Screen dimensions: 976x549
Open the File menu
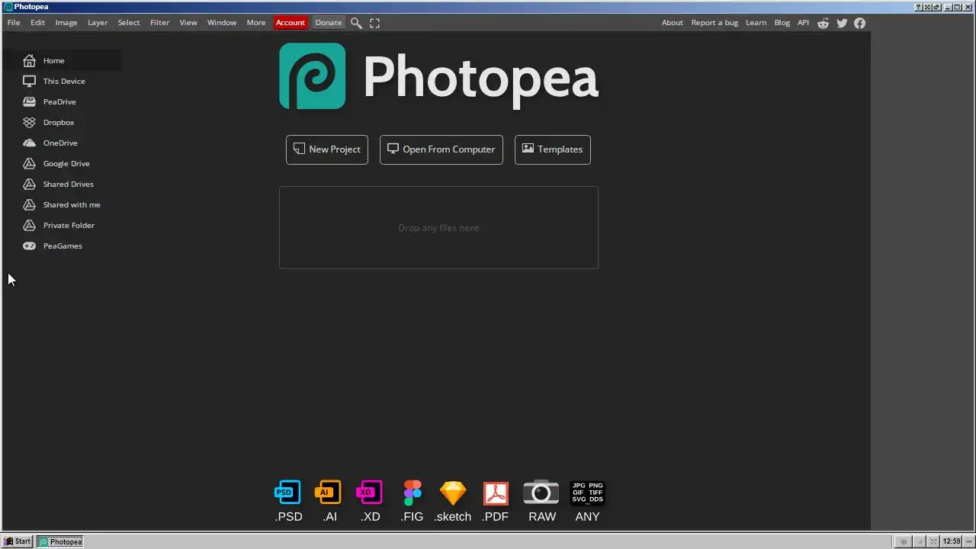tap(14, 23)
